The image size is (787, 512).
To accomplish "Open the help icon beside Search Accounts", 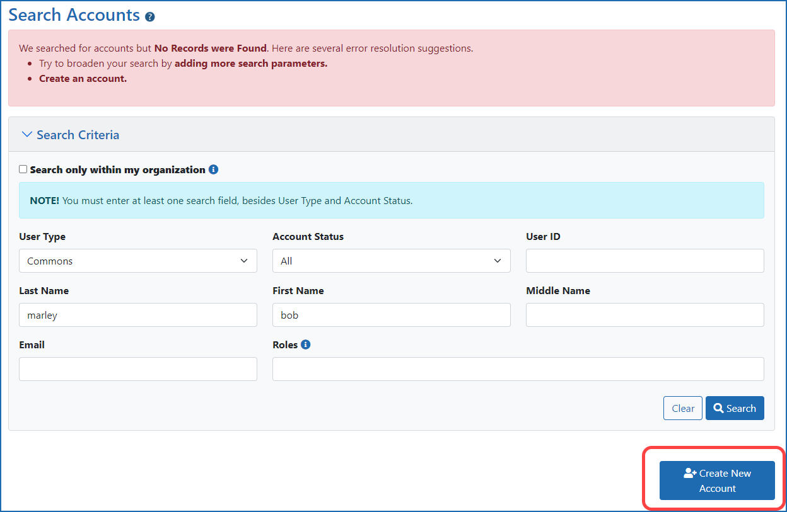I will pyautogui.click(x=150, y=17).
